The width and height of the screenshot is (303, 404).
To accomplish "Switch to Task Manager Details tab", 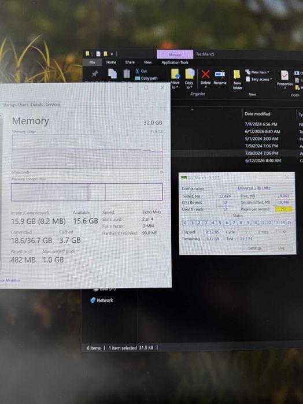I will tap(37, 105).
